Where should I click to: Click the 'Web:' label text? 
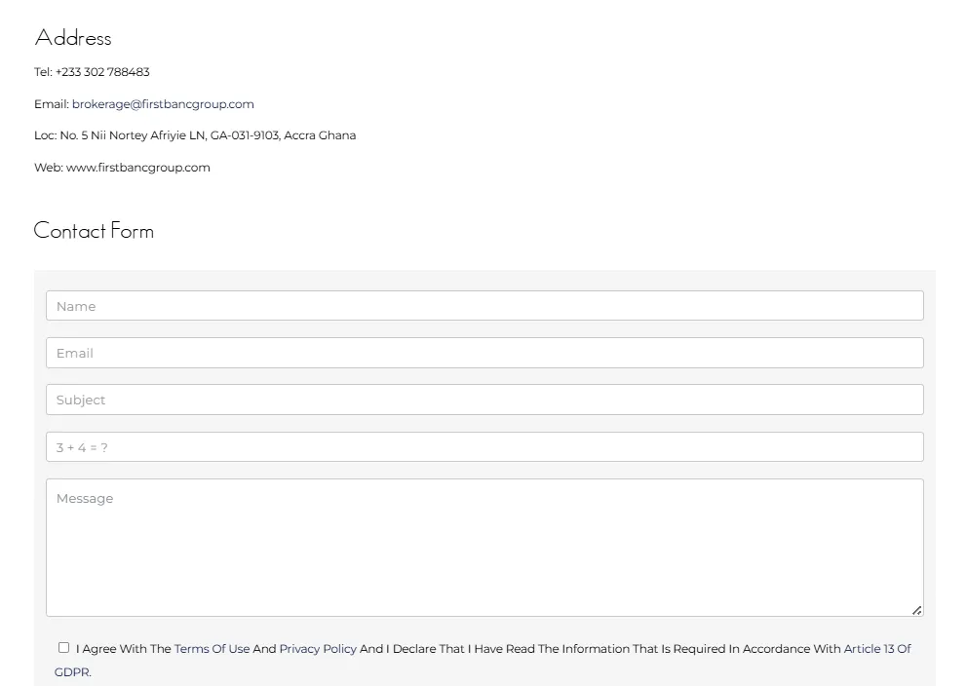point(49,168)
